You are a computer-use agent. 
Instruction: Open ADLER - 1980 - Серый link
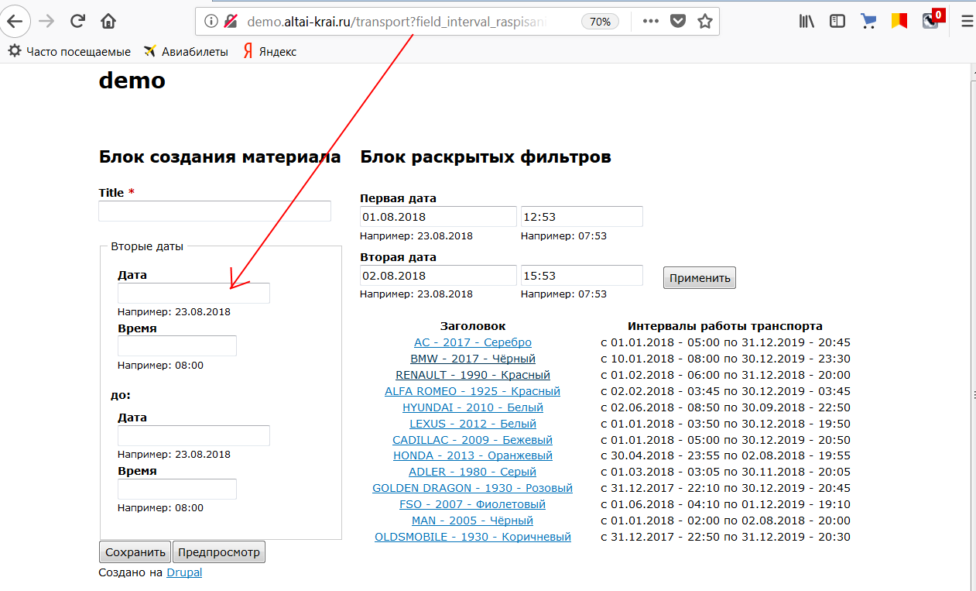coord(473,472)
